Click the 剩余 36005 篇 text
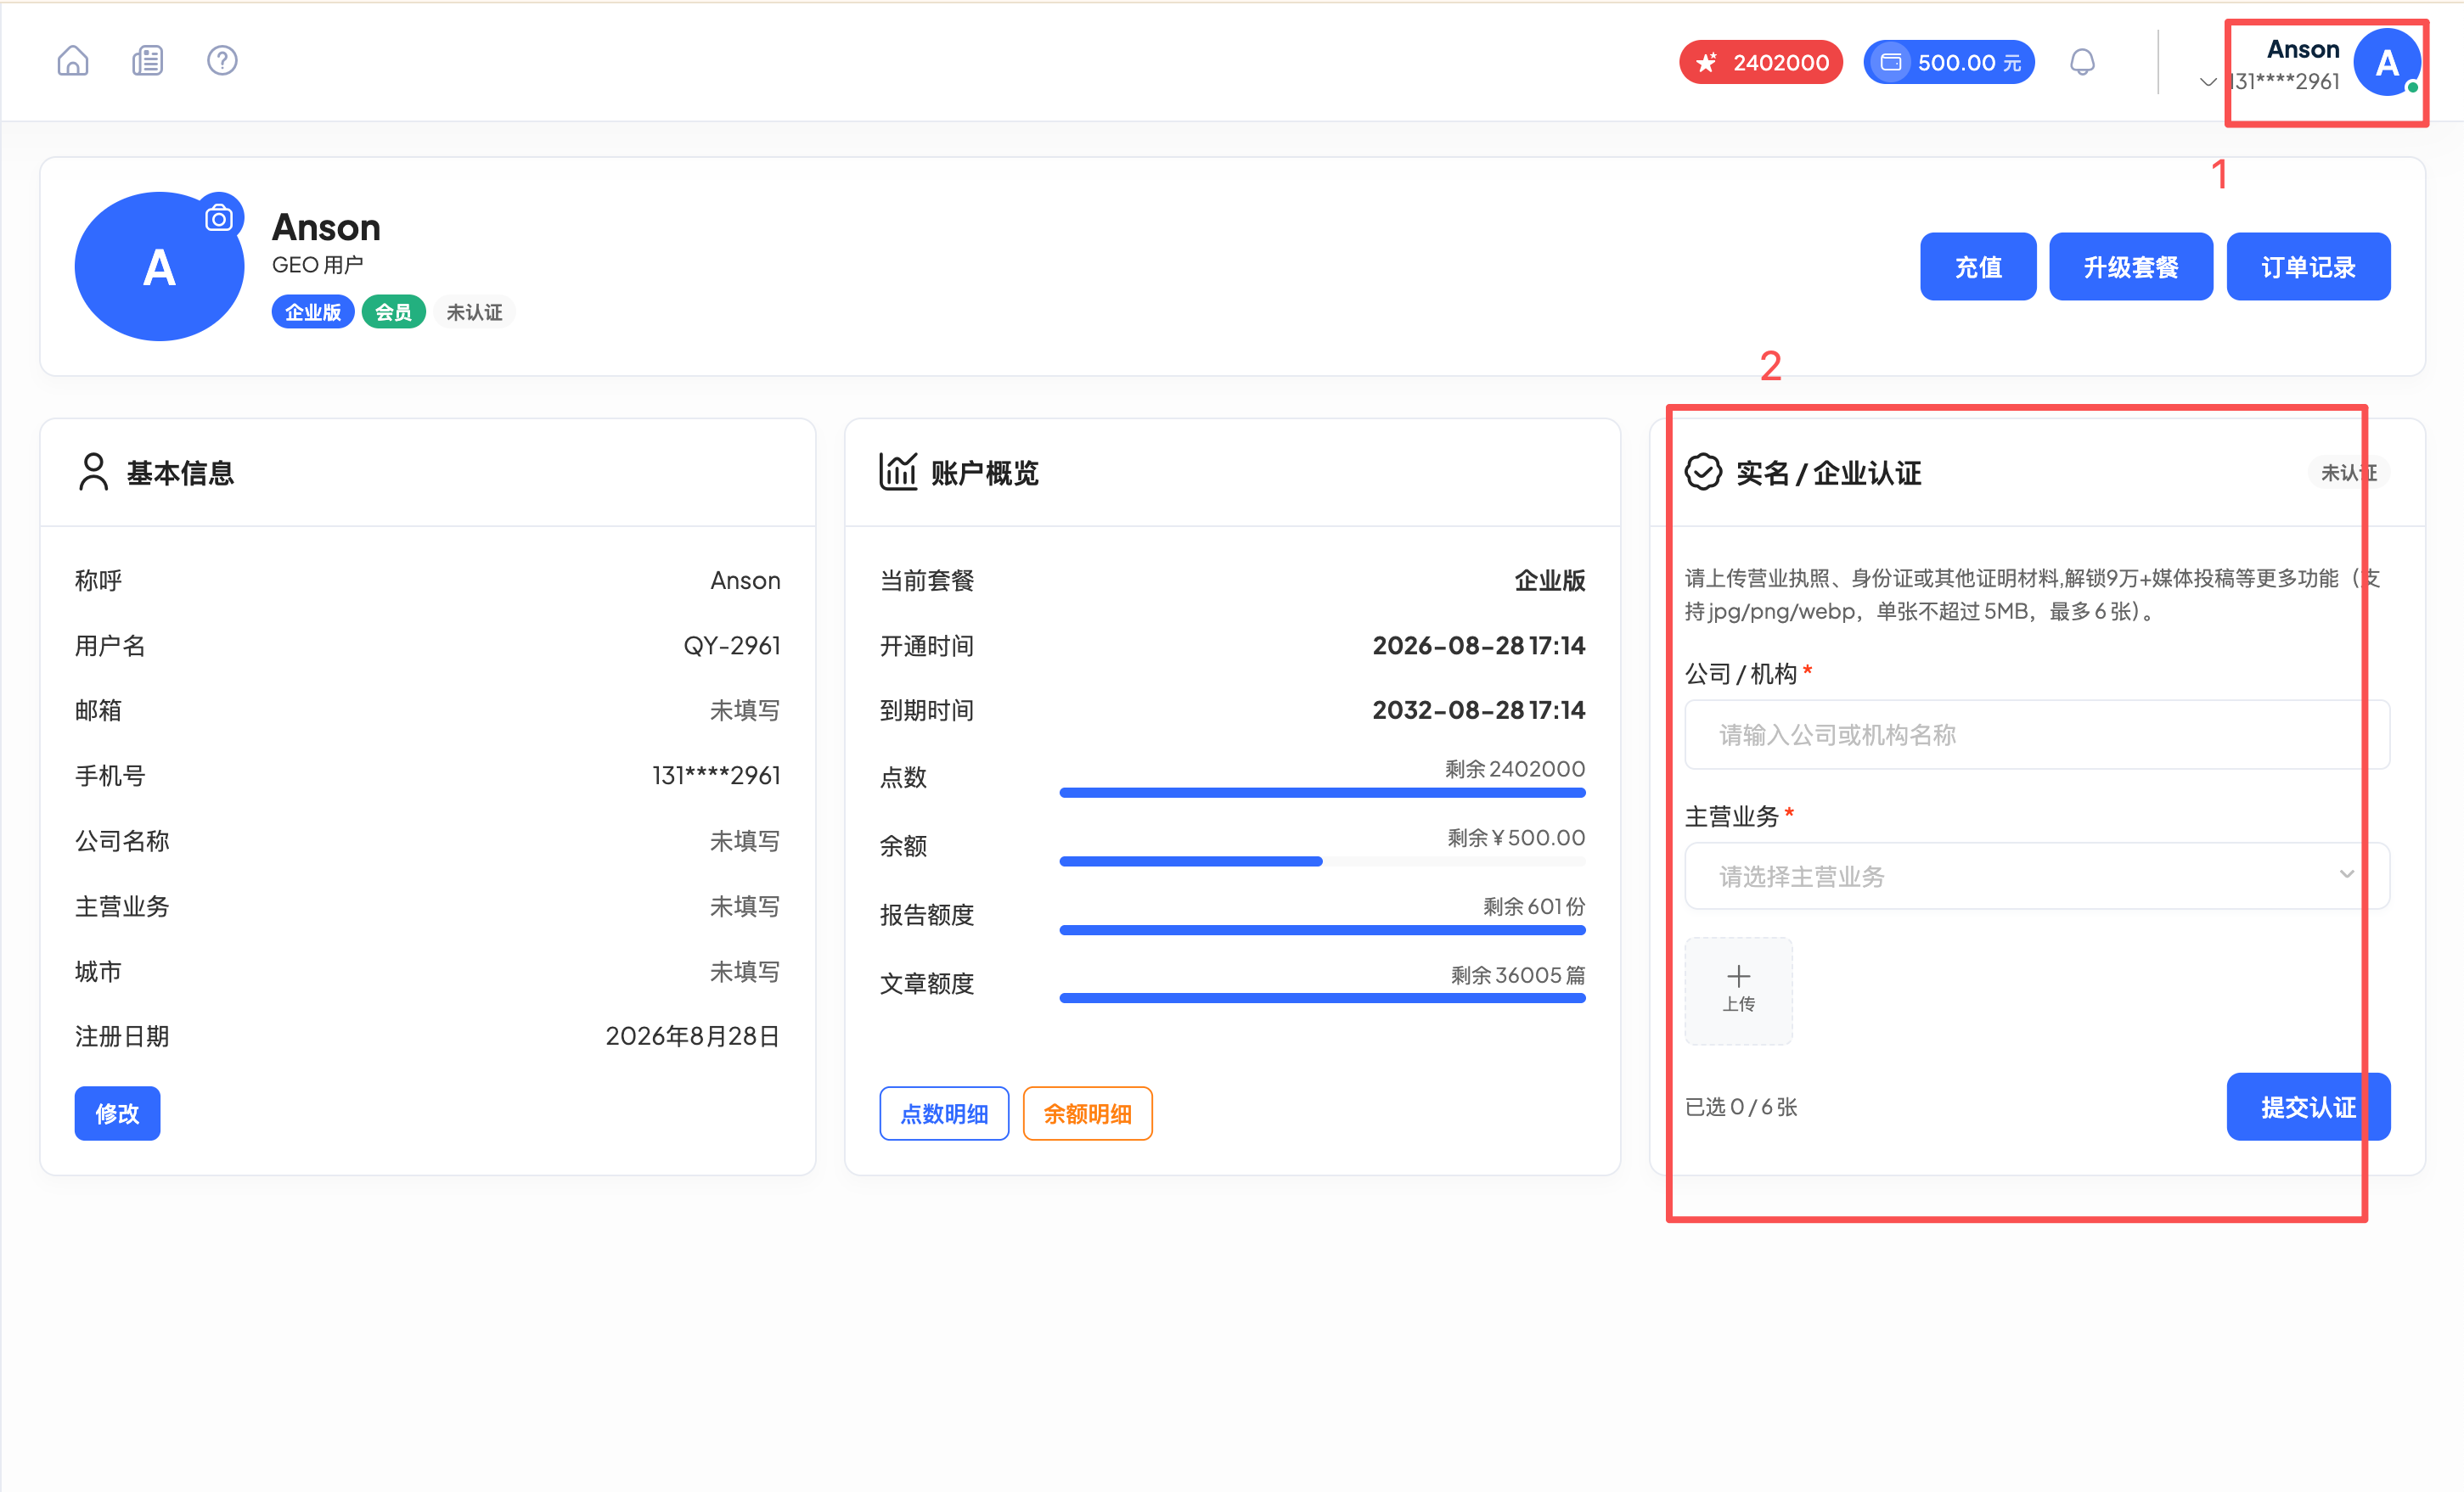Viewport: 2464px width, 1492px height. pos(1518,975)
